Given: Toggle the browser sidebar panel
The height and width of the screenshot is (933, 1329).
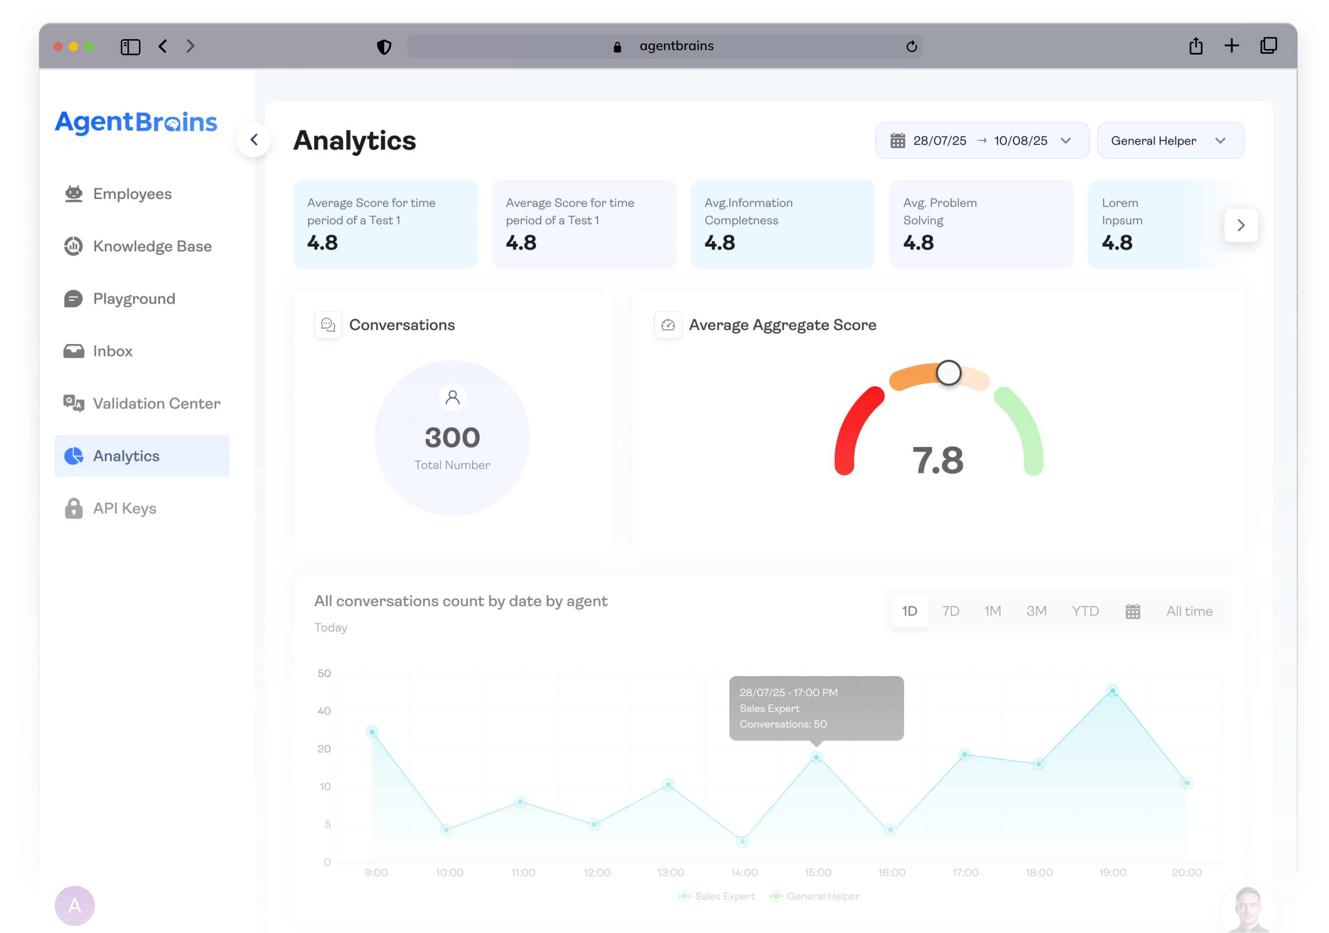Looking at the screenshot, I should (130, 46).
